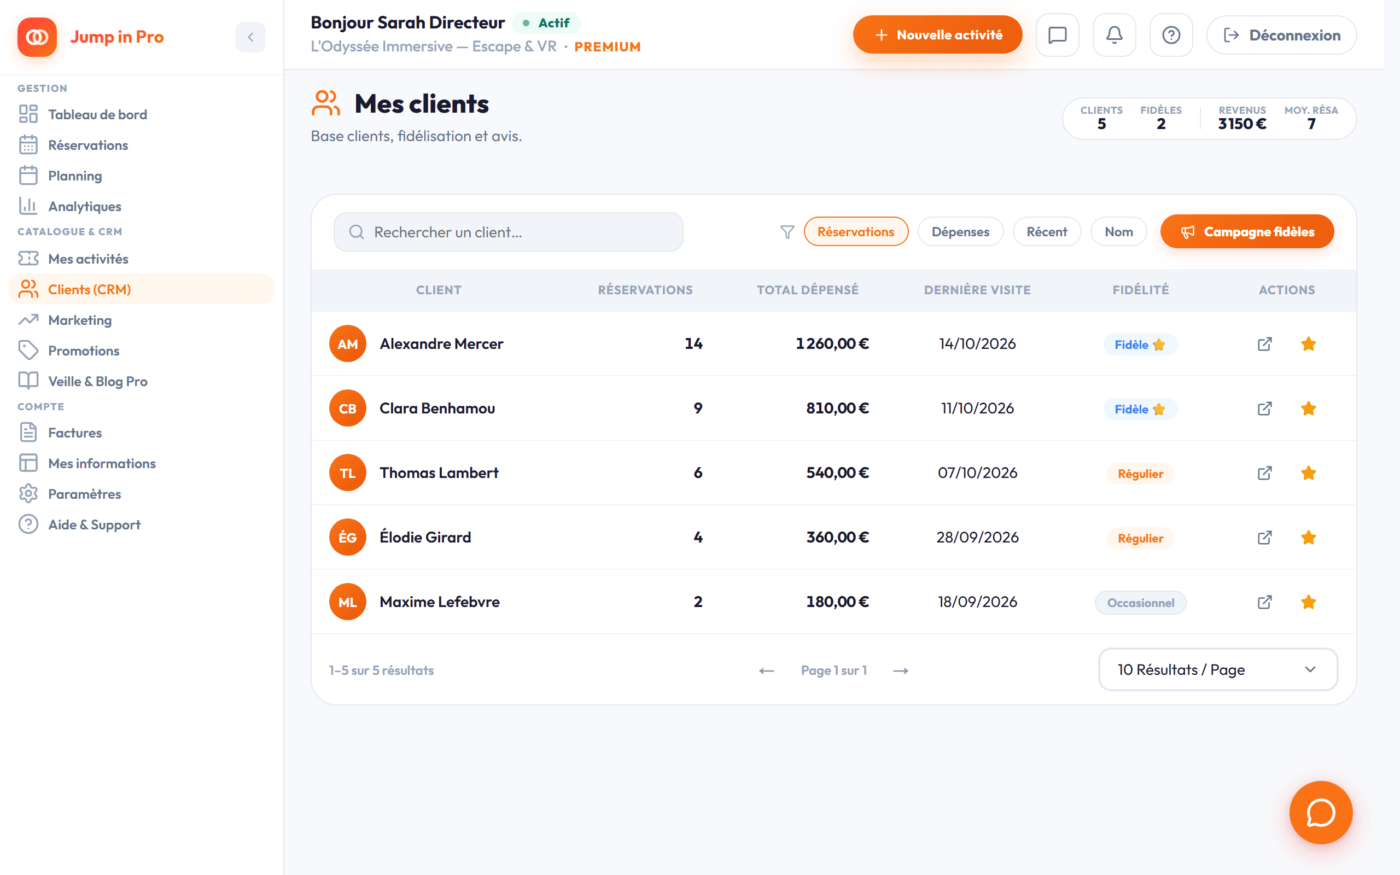Open Veille & Blog Pro
The image size is (1400, 875).
coord(142,381)
